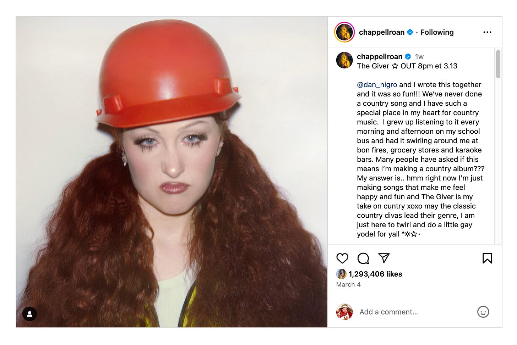
Task: Open comments via speech bubble icon
Action: pos(363,258)
